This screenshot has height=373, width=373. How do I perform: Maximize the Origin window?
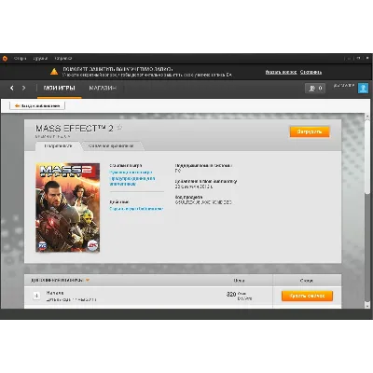click(358, 58)
